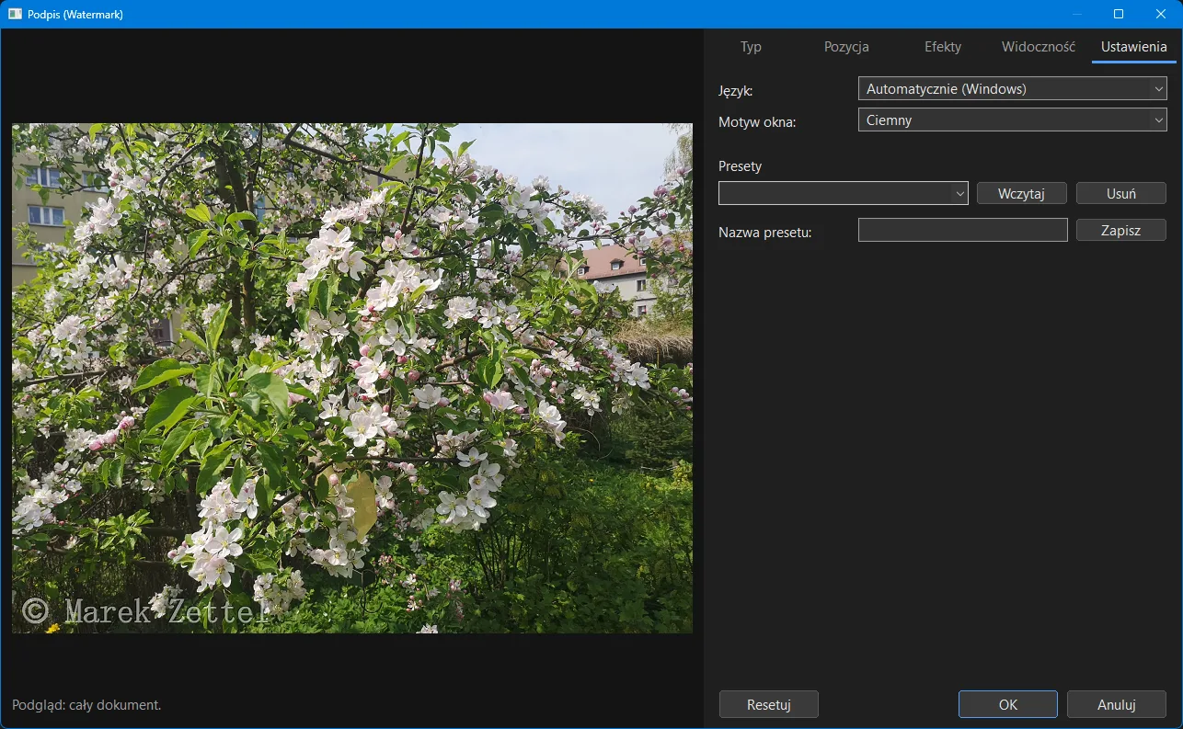Image resolution: width=1183 pixels, height=729 pixels.
Task: Maximize the Podpis (Watermark) window
Action: coord(1119,14)
